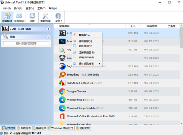Open 参数选择 preferences toolbar icon
The height and width of the screenshot is (135, 183).
(45, 18)
